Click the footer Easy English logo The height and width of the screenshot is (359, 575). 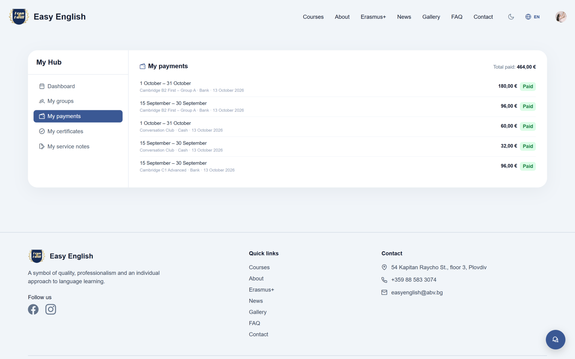[x=37, y=256]
